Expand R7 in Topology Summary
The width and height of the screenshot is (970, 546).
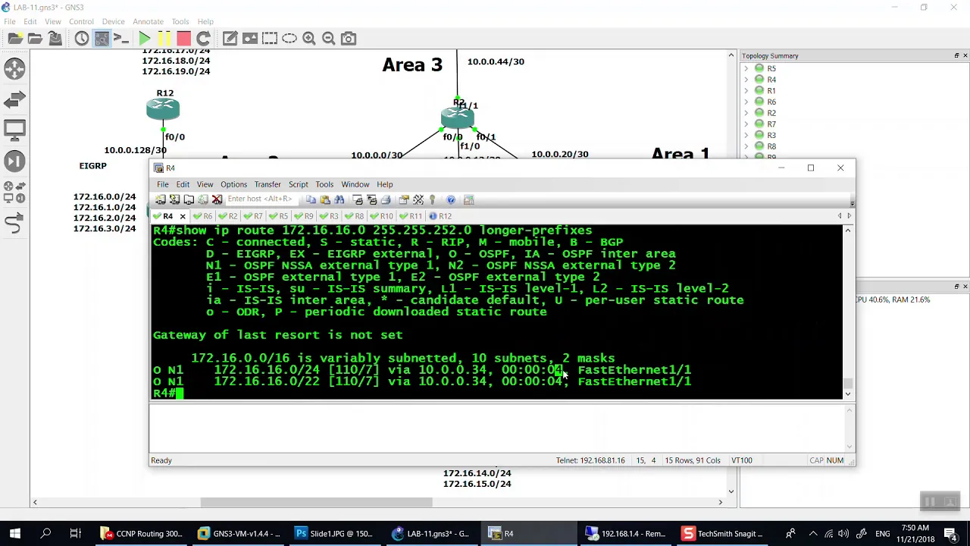click(746, 124)
